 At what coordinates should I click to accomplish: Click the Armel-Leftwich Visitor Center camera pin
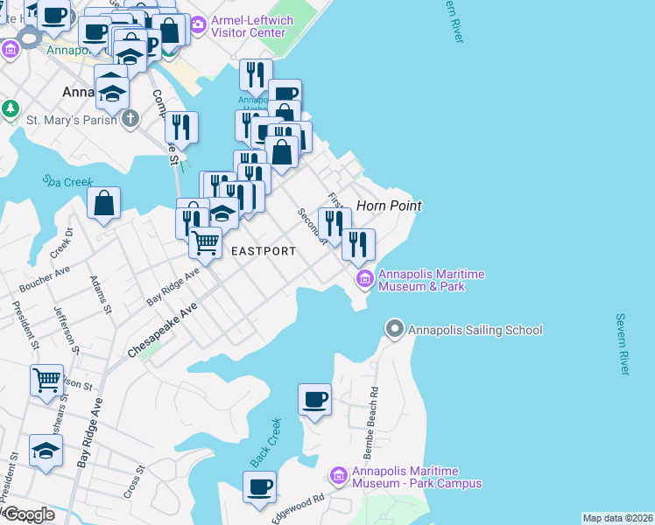click(198, 25)
